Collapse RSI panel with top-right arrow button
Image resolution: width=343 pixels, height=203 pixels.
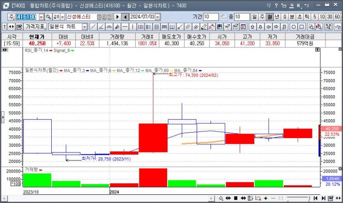point(318,50)
